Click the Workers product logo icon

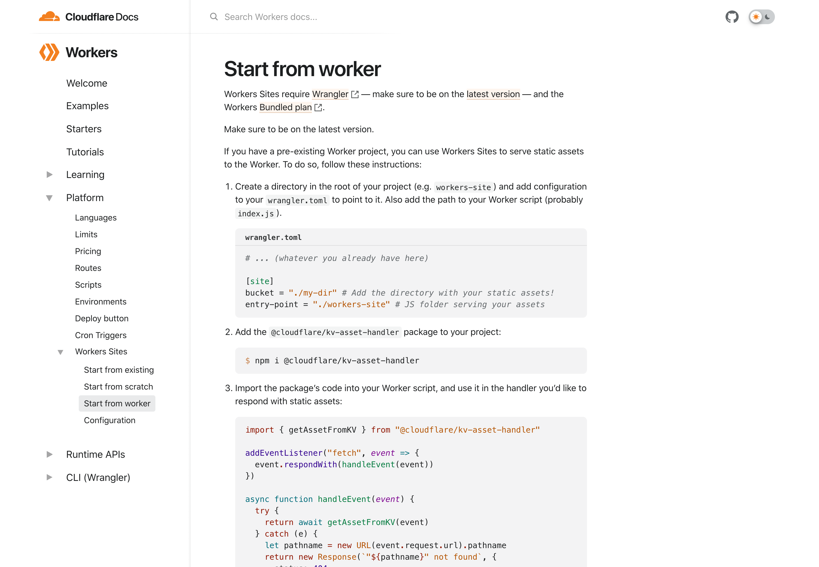coord(49,52)
